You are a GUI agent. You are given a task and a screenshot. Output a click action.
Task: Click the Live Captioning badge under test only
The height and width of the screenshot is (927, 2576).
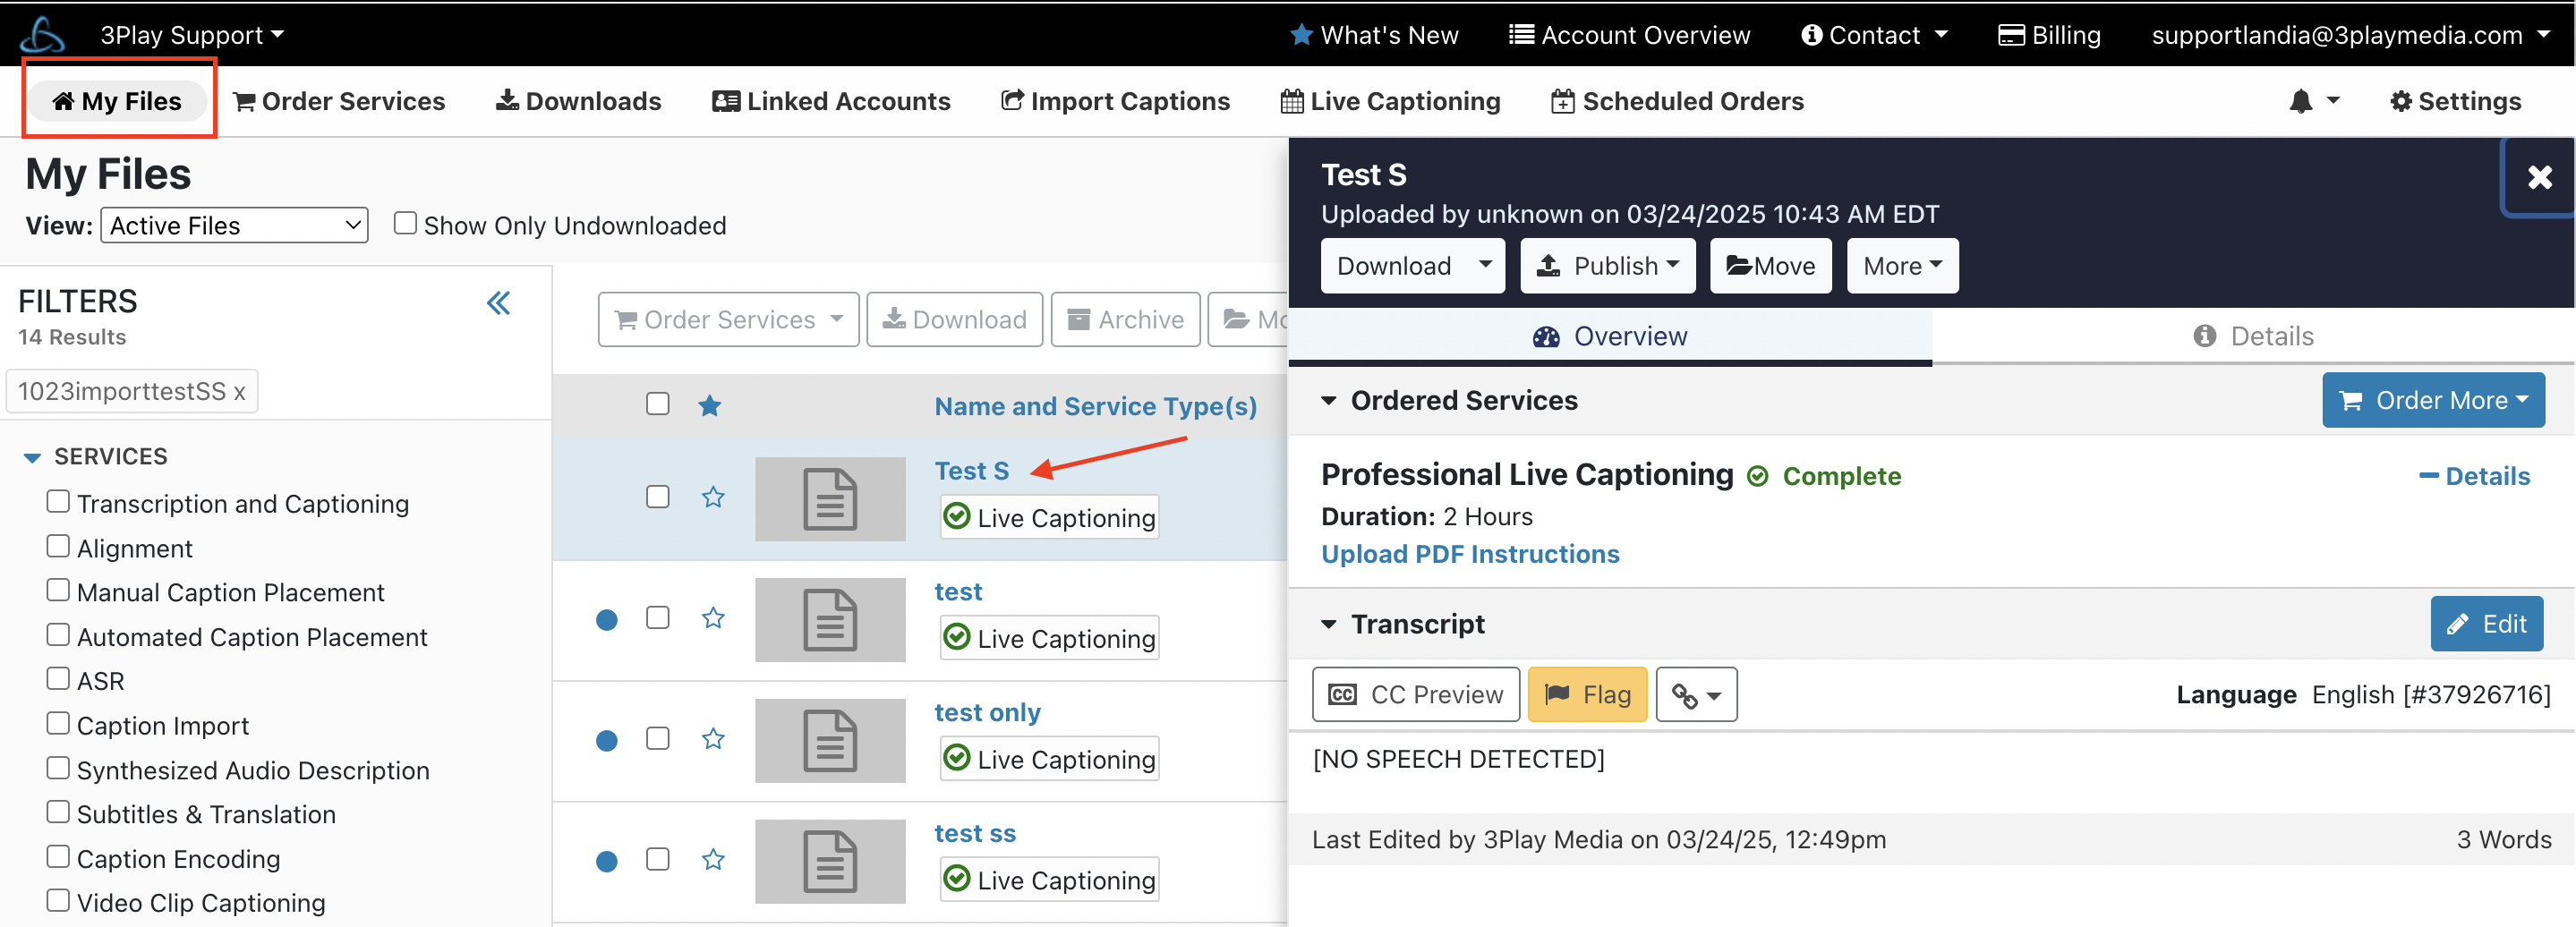[1049, 759]
